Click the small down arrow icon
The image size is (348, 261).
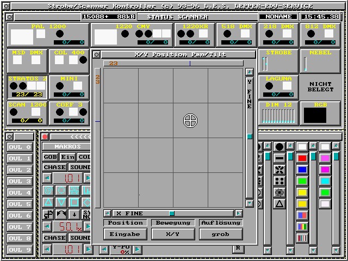pos(74,214)
